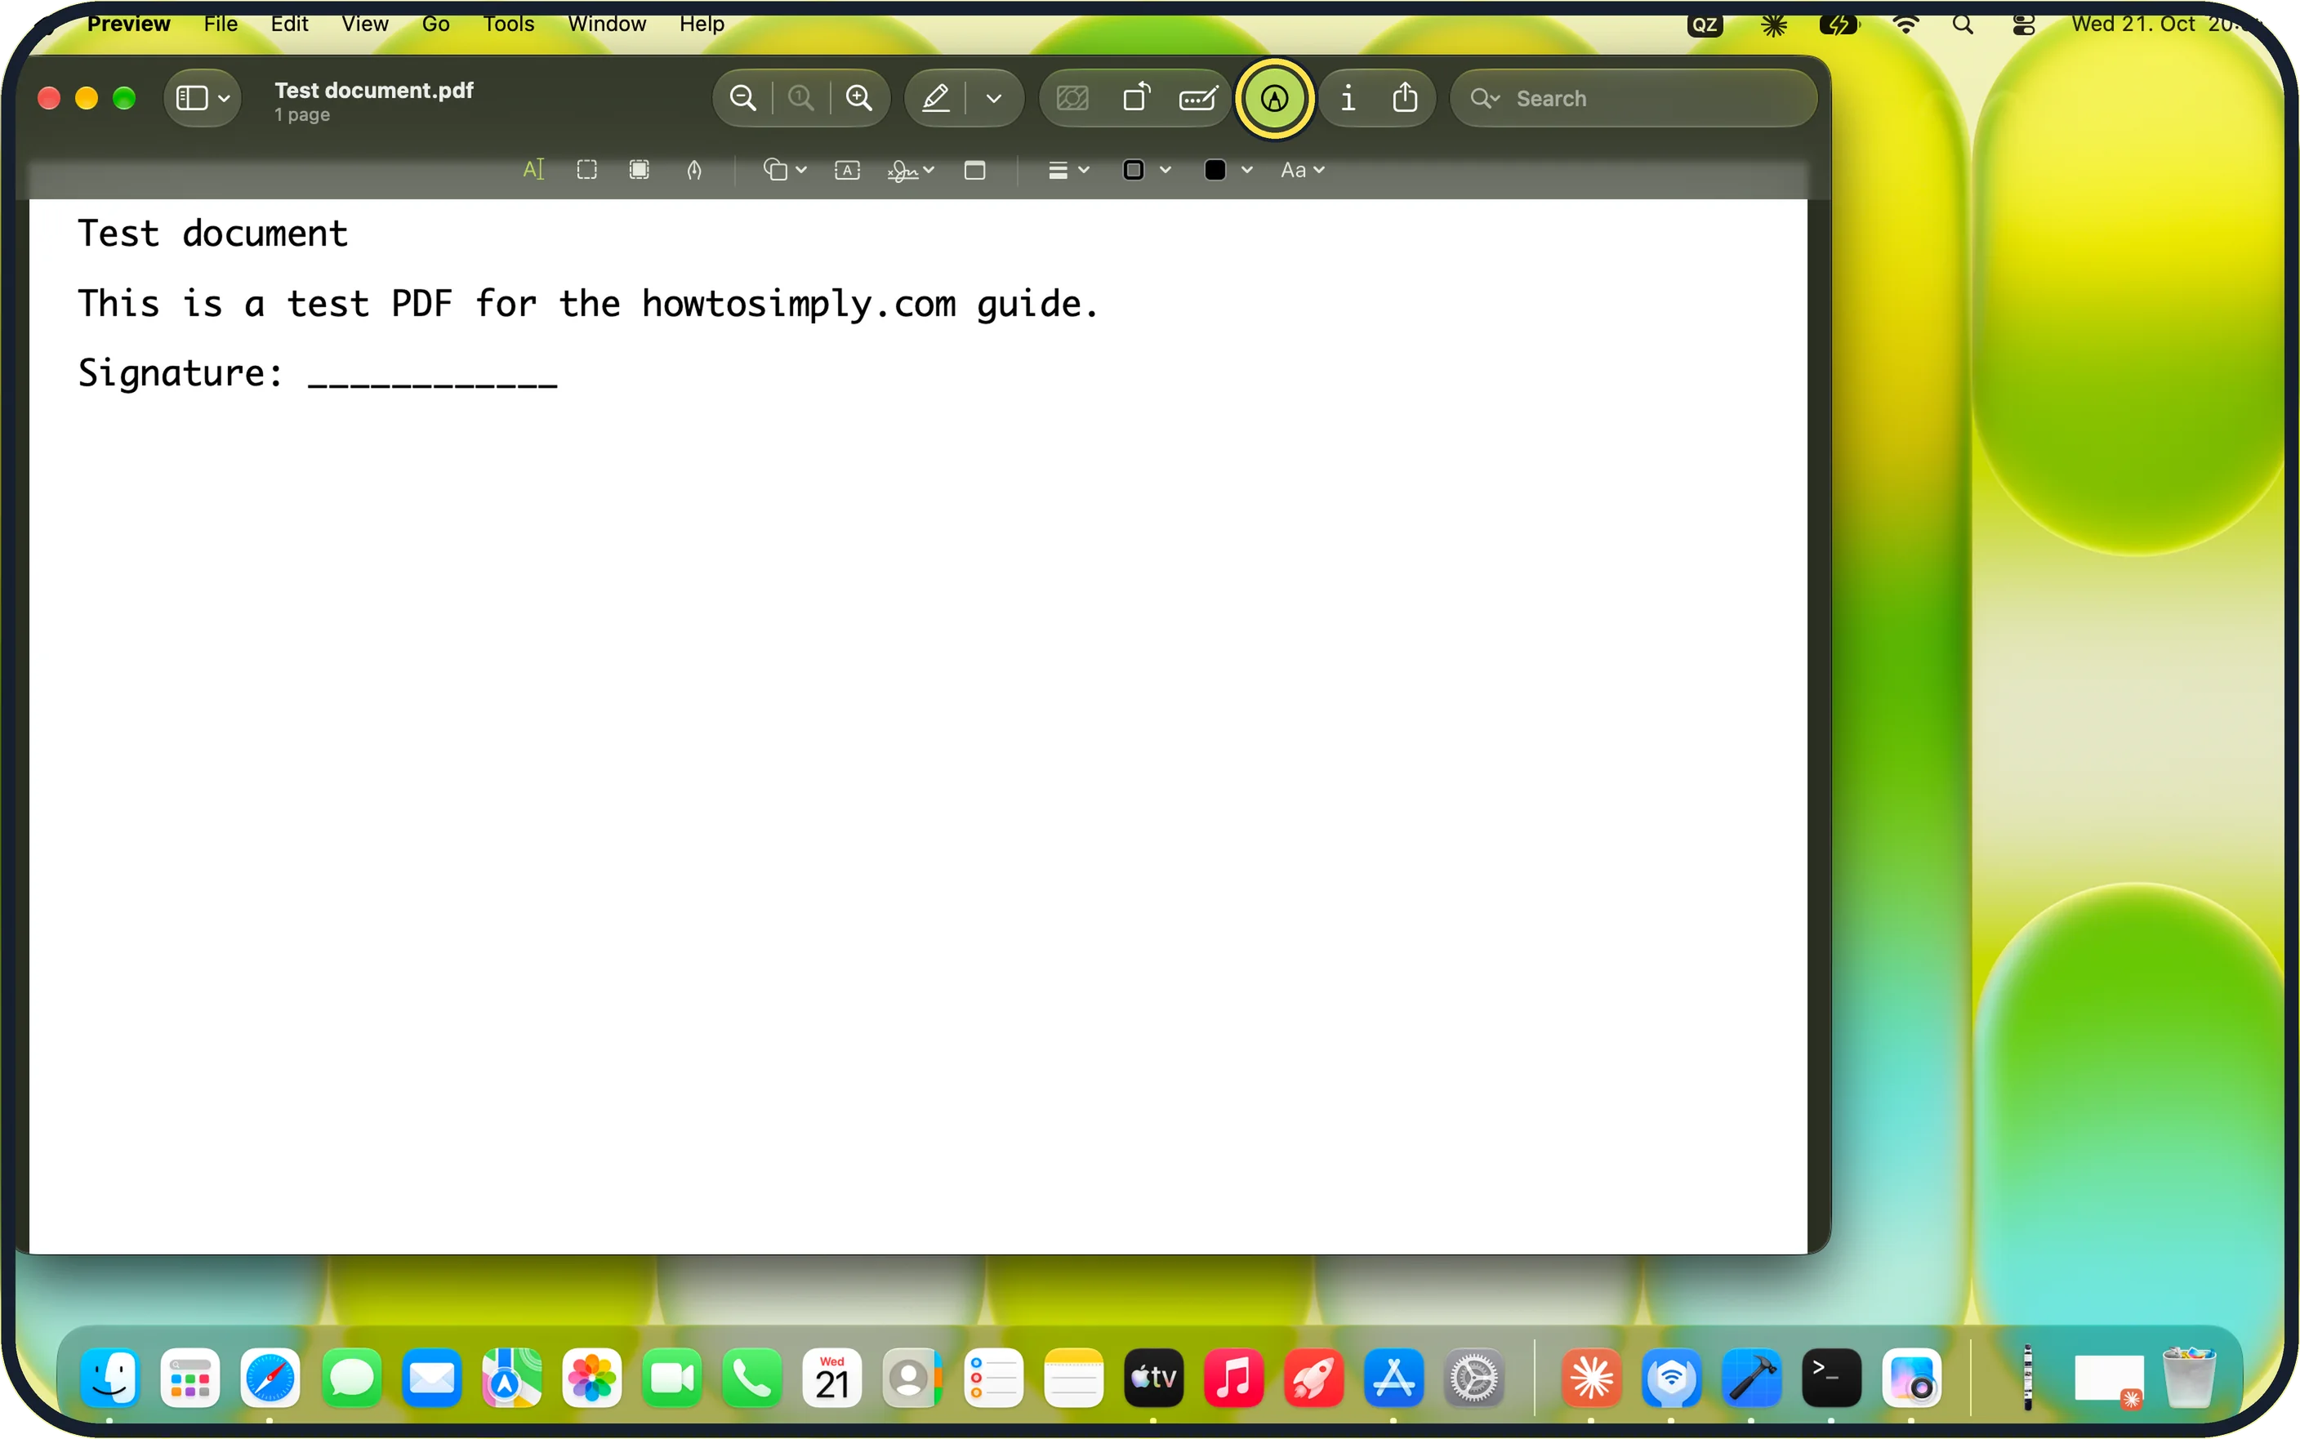
Task: Click the Search field
Action: point(1634,98)
